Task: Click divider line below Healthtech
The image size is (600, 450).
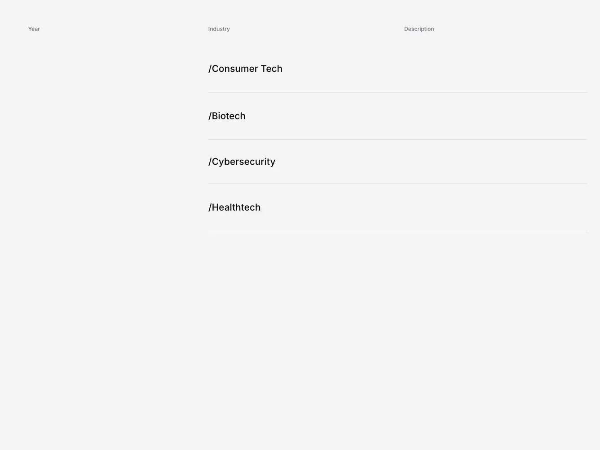Action: tap(397, 231)
